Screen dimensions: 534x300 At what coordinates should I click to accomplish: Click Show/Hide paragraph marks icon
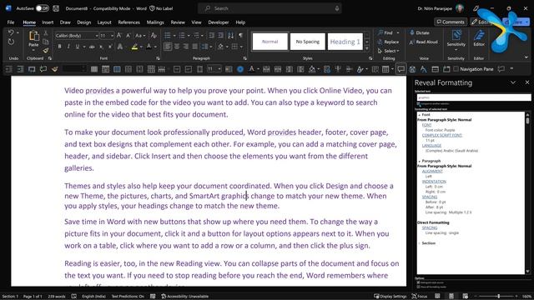tap(241, 35)
